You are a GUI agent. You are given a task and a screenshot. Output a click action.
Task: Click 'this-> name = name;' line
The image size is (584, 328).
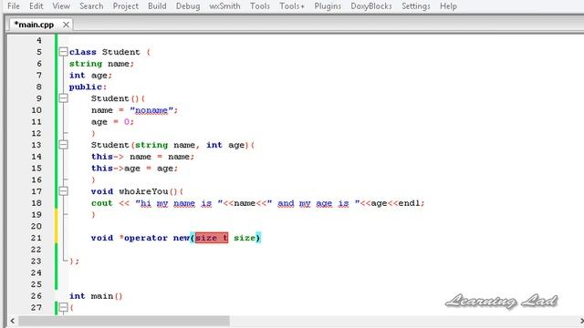[142, 157]
